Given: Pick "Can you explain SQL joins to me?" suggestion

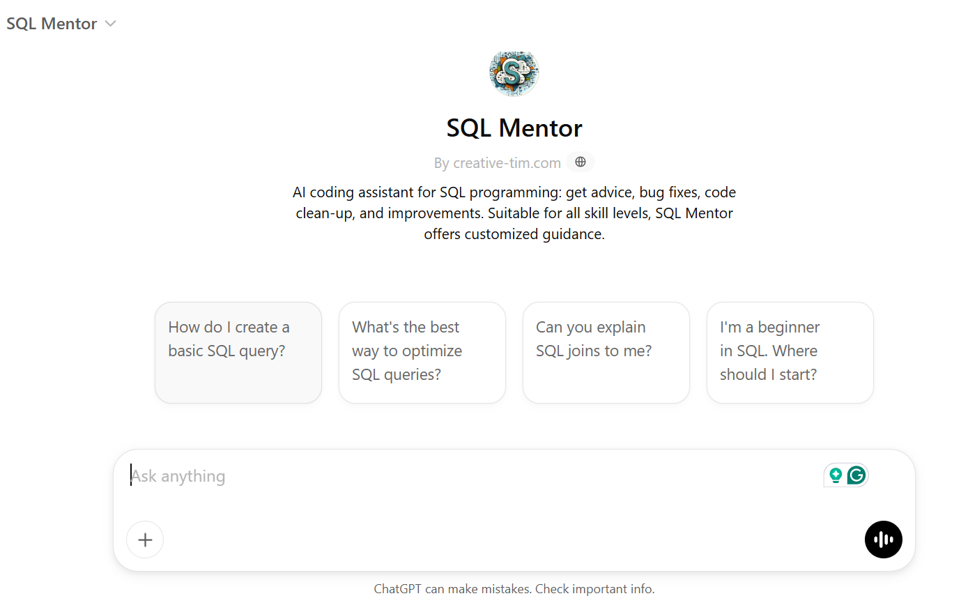Looking at the screenshot, I should click(606, 353).
